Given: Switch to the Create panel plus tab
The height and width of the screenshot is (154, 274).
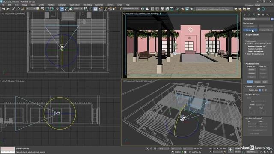Looking at the screenshot, I should coord(245,15).
